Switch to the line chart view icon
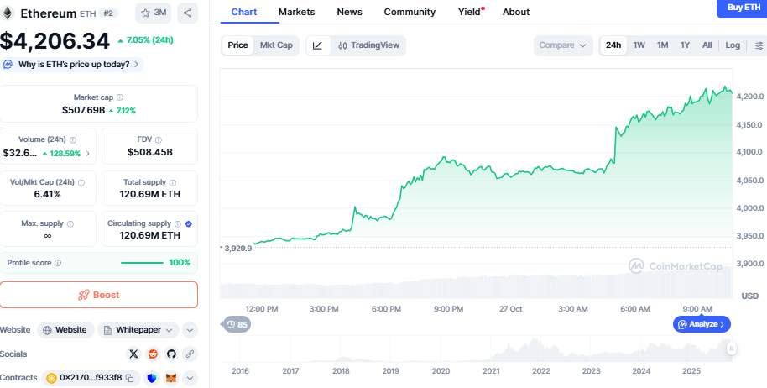The height and width of the screenshot is (388, 767). (x=317, y=45)
